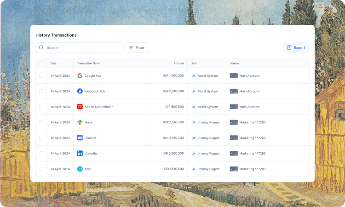Image resolution: width=345 pixels, height=207 pixels.
Task: Click user avatar in Xero row
Action: 193,169
